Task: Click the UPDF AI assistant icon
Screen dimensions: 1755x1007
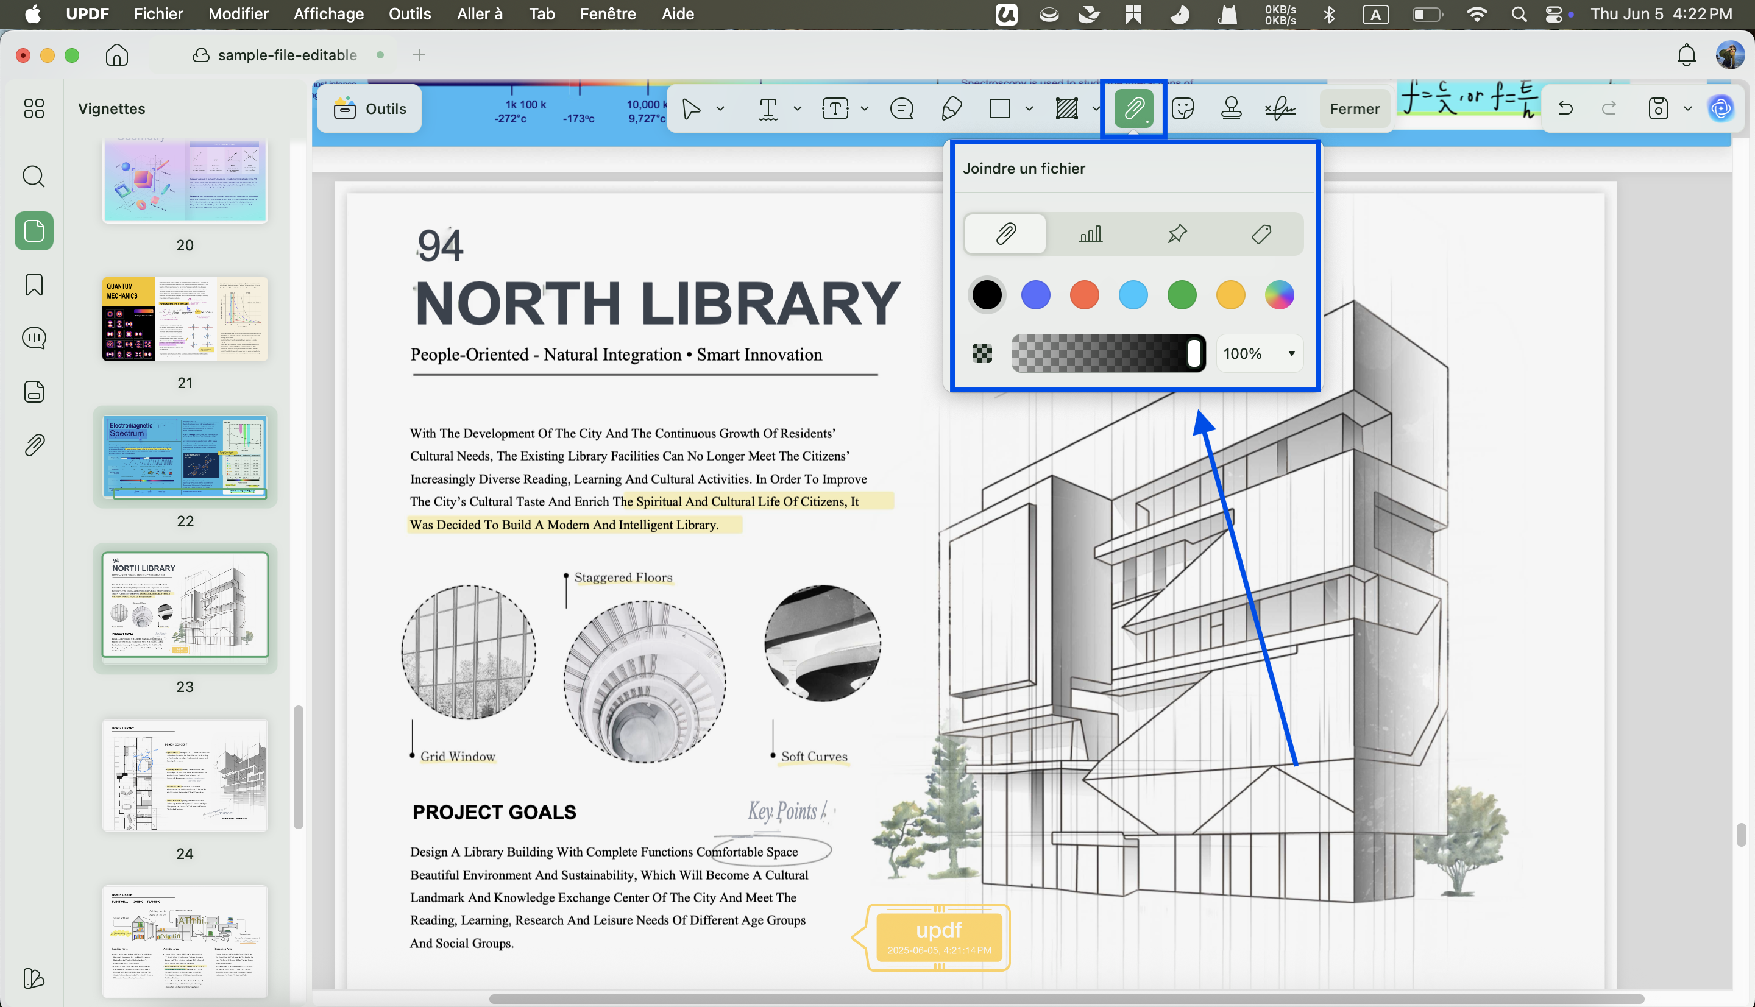Action: (x=1721, y=108)
